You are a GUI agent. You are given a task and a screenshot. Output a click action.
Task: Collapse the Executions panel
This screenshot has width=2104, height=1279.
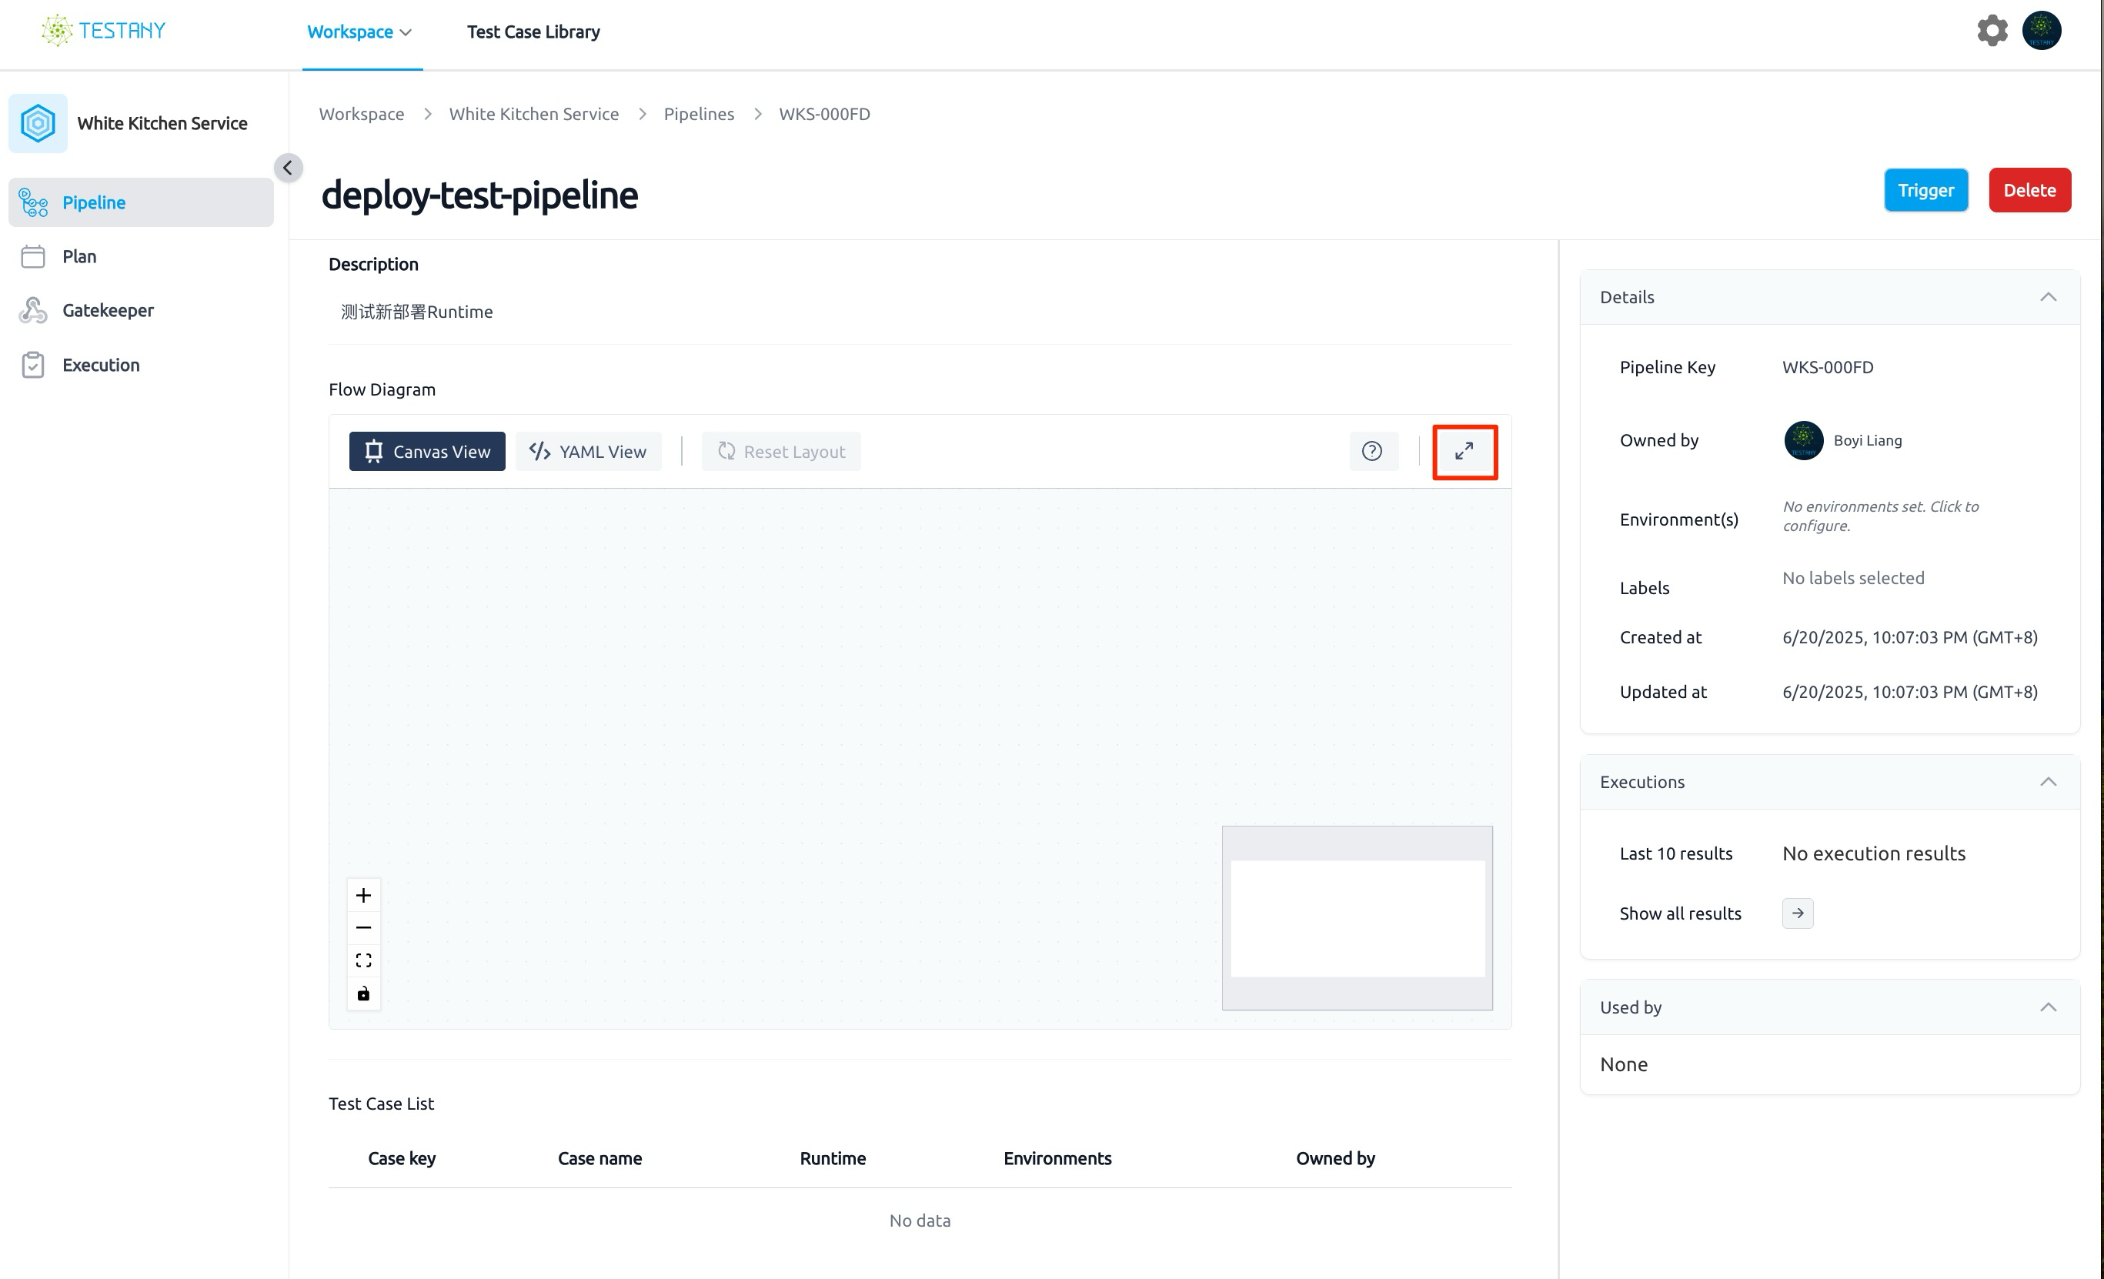[x=2048, y=782]
